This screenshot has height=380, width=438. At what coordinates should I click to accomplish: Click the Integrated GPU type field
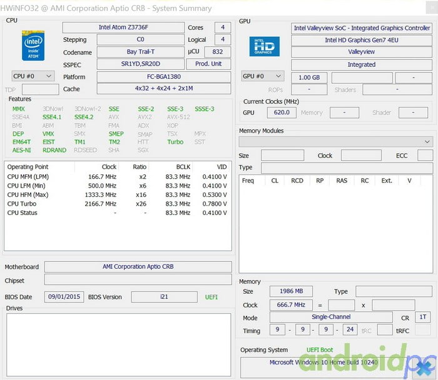pos(362,65)
